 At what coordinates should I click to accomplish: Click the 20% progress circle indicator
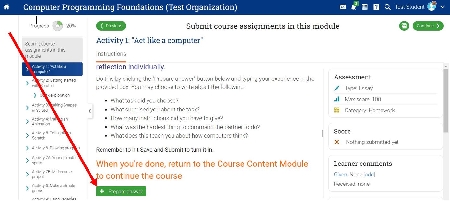(x=57, y=26)
